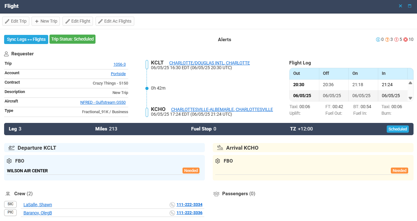Screen dimensions: 417x221
Task: Open the Edit Flight button
Action: point(78,21)
